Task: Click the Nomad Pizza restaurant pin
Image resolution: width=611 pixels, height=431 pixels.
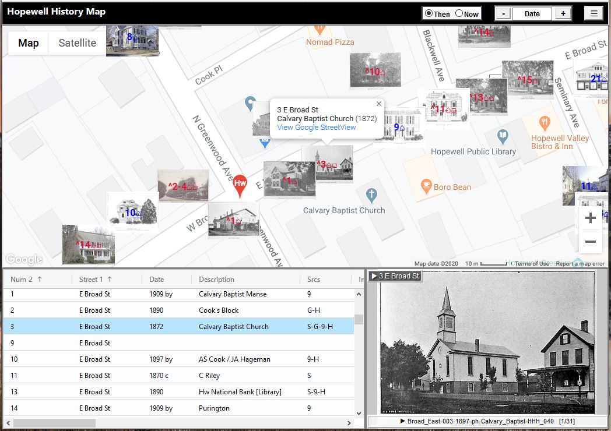Action: pos(319,29)
